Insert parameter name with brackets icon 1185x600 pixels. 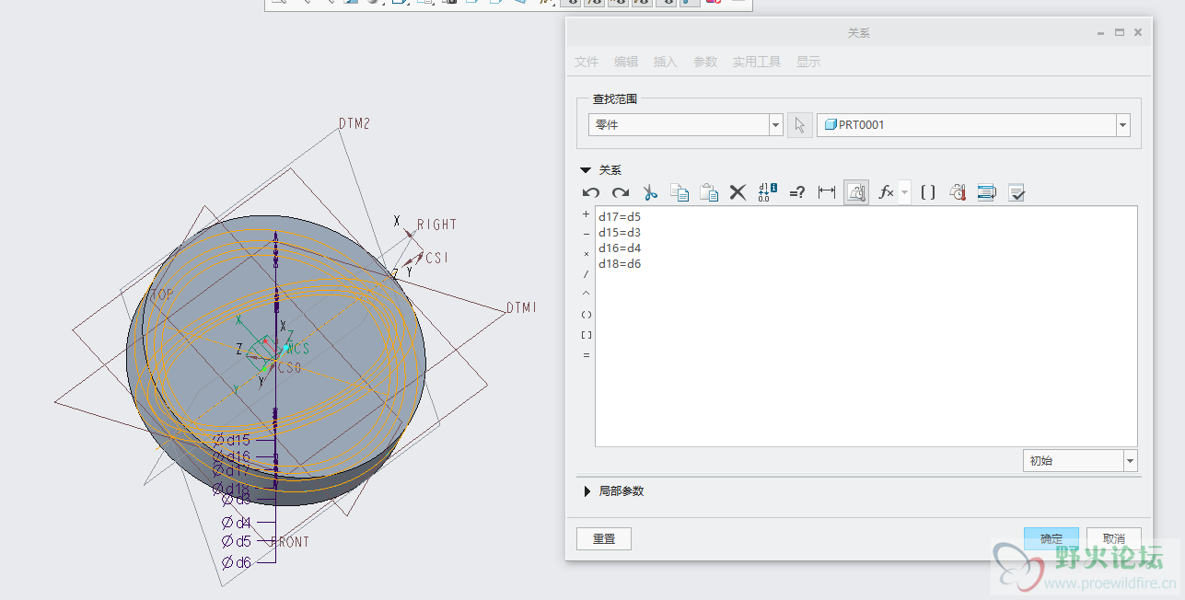[928, 192]
